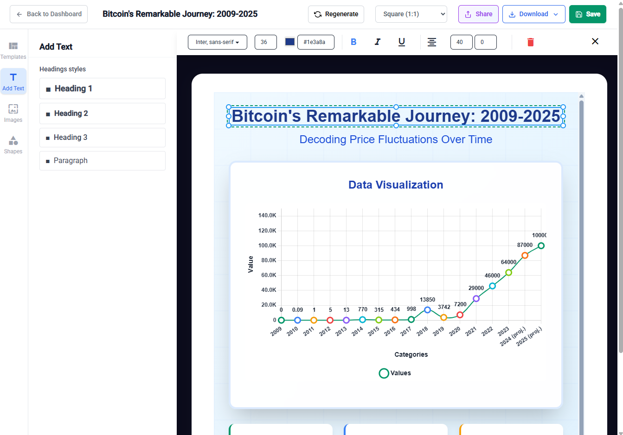The width and height of the screenshot is (623, 435).
Task: Click the data point labeled 46000
Action: tap(492, 286)
